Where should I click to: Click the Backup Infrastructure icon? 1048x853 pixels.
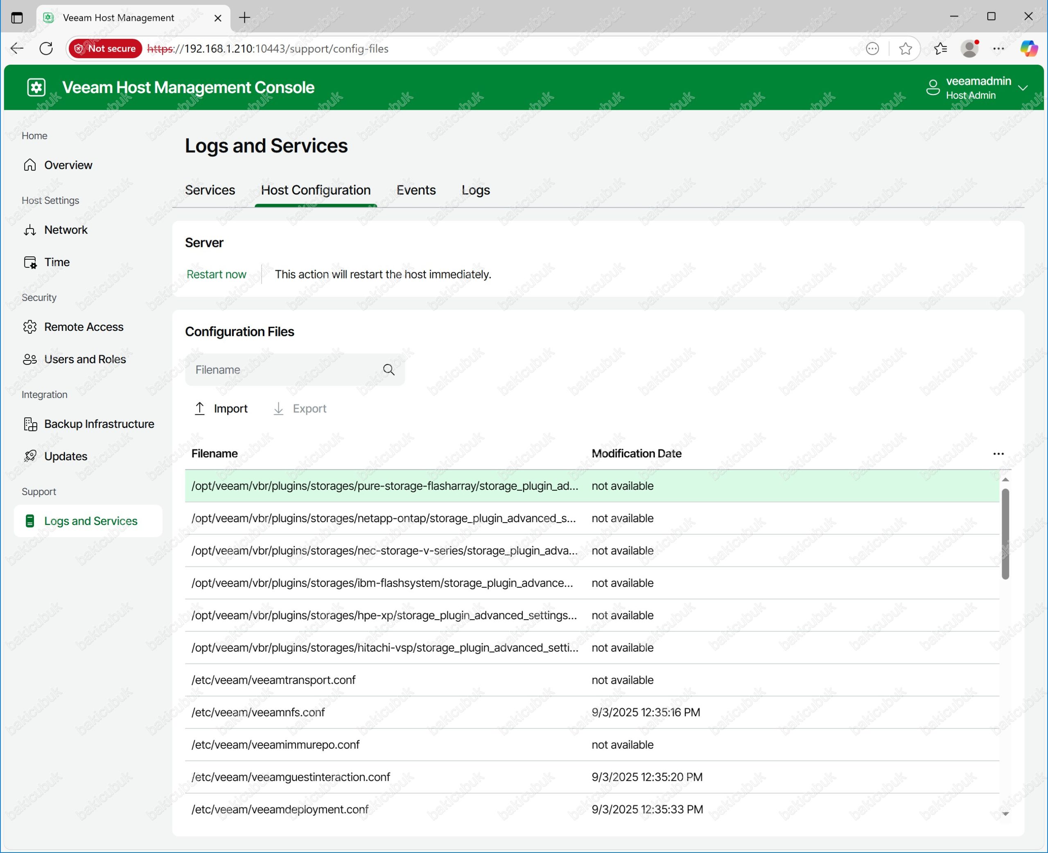[30, 424]
